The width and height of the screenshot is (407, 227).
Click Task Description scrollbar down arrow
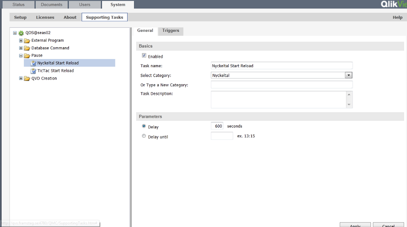point(349,105)
